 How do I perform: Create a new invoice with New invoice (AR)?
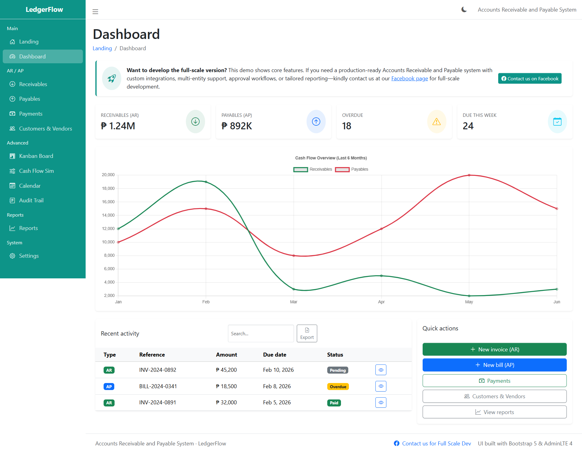pyautogui.click(x=494, y=349)
